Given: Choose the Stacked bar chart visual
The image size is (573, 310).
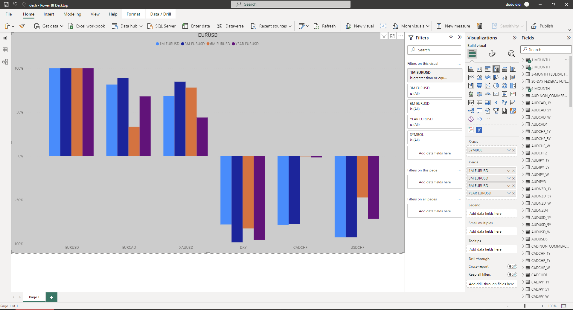Looking at the screenshot, I should pos(471,69).
